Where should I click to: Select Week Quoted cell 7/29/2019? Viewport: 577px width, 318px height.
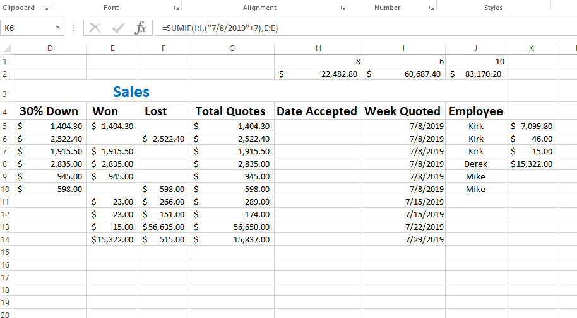403,239
